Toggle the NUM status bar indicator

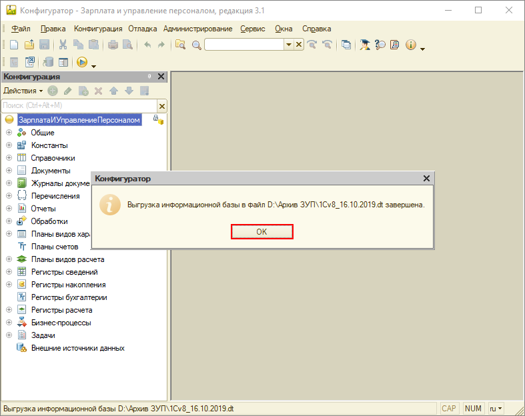coord(473,408)
